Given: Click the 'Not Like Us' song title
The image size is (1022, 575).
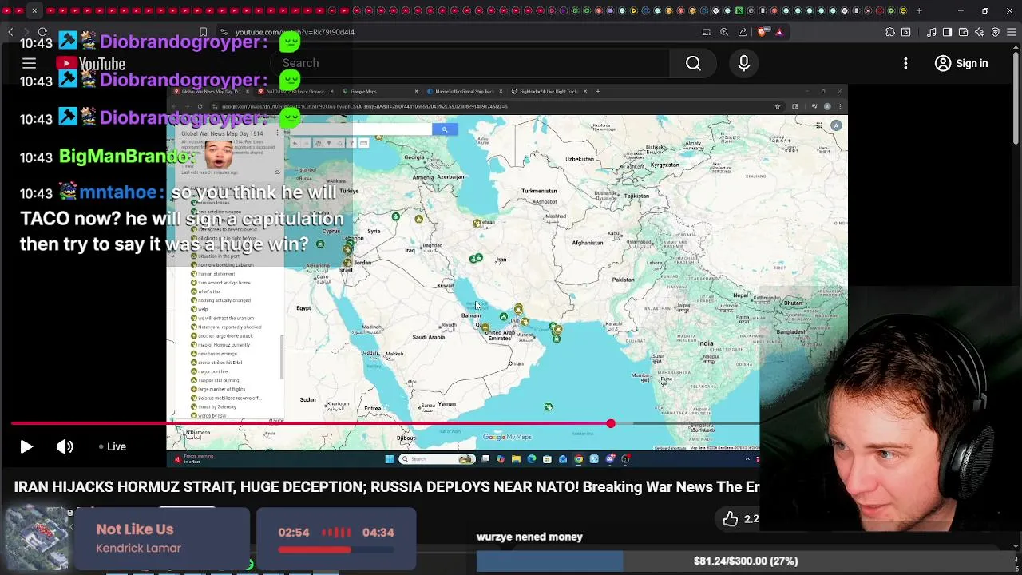Looking at the screenshot, I should point(135,529).
